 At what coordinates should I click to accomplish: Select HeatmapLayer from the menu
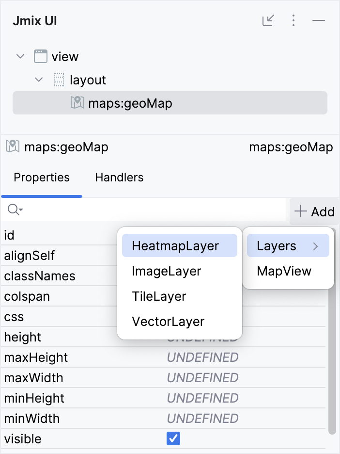coord(179,245)
